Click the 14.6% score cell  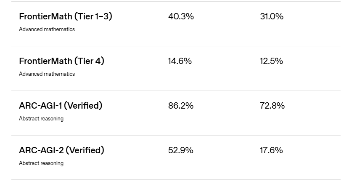pyautogui.click(x=180, y=61)
